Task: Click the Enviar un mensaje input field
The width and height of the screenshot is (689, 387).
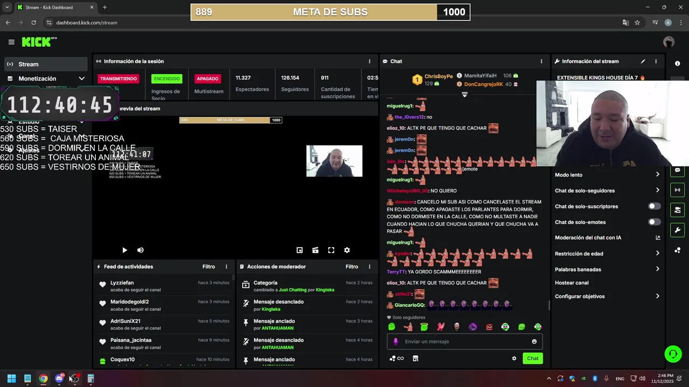Action: coord(465,341)
